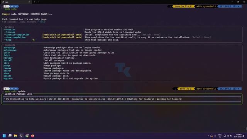
Task: Click the upgrade command
Action: [x=8, y=78]
